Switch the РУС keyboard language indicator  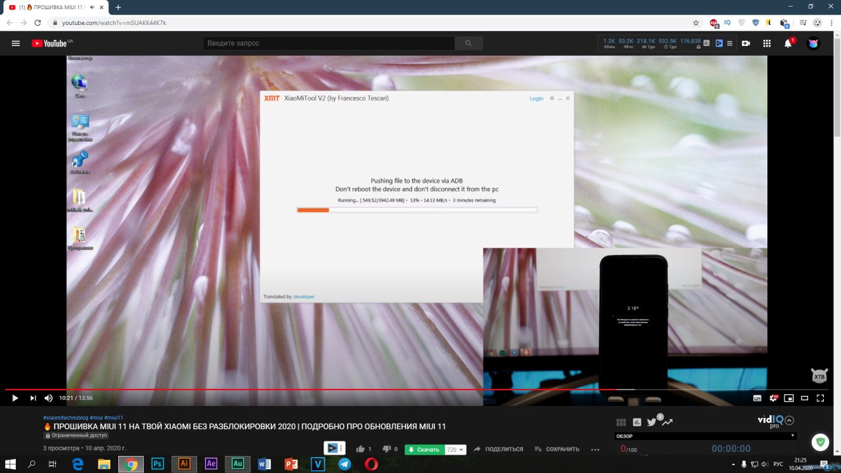[x=777, y=464]
